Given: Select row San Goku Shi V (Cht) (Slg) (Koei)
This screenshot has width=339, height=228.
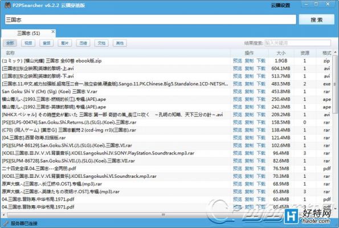Looking at the screenshot, I should tap(166, 92).
